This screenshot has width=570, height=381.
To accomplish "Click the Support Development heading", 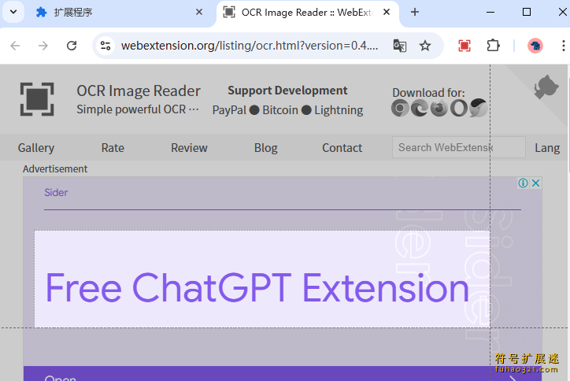I will pyautogui.click(x=287, y=91).
